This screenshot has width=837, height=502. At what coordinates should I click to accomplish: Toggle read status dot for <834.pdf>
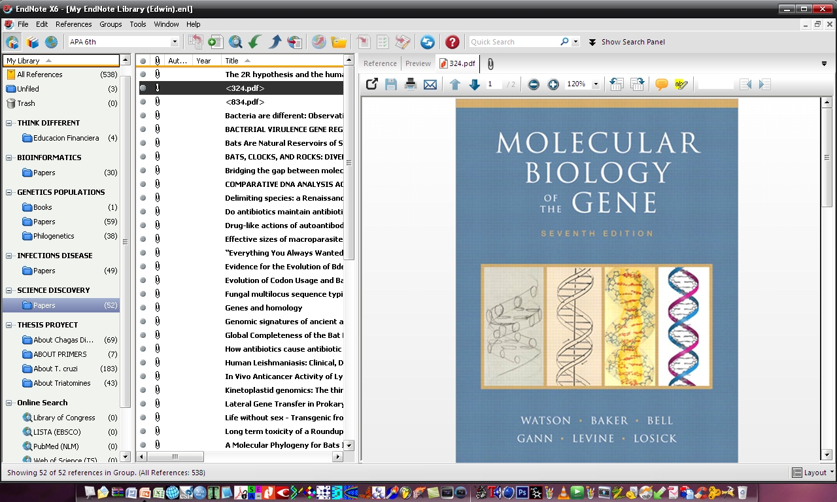point(143,101)
